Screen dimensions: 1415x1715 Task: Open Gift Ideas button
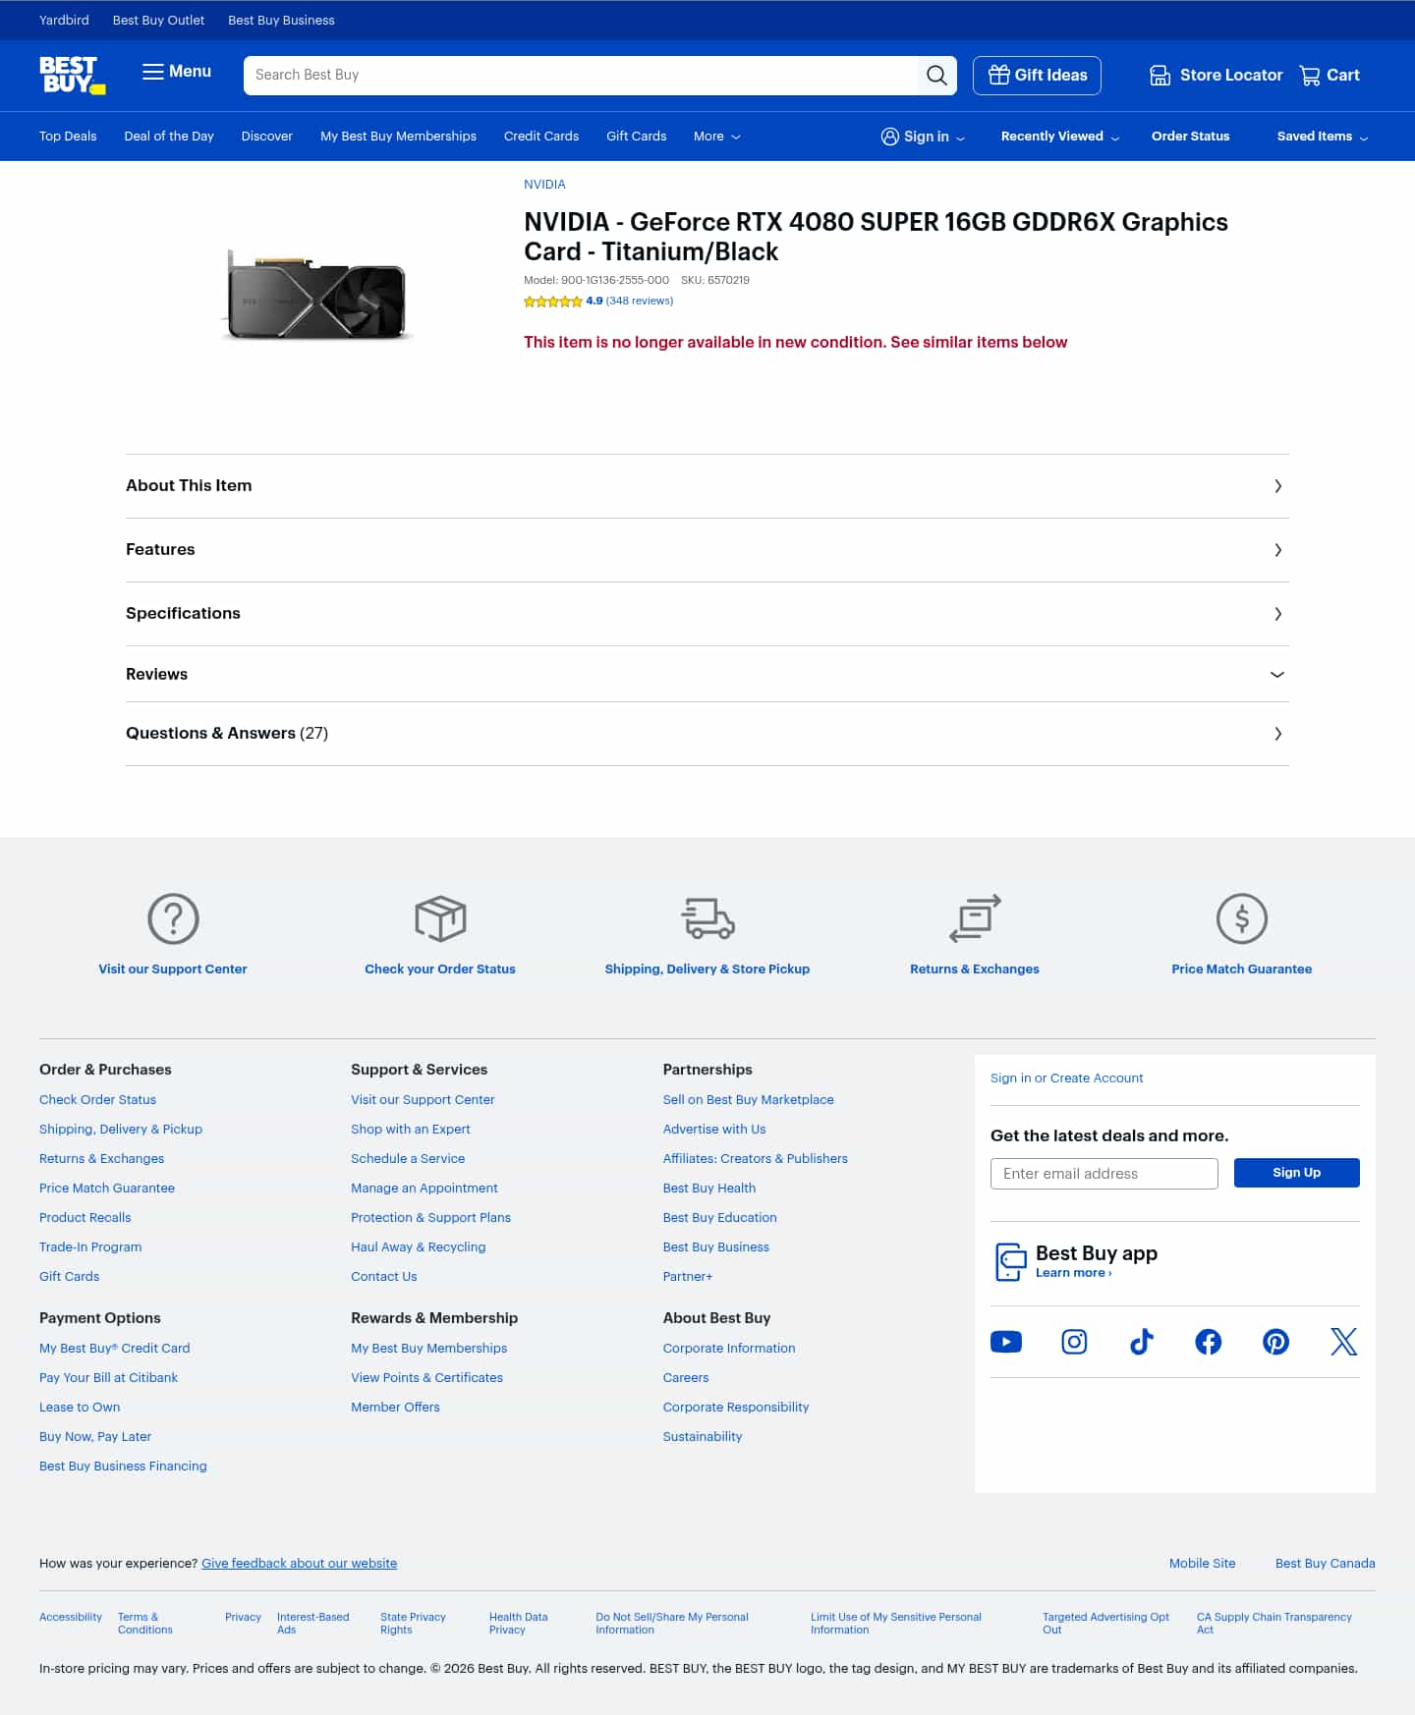pos(1037,76)
